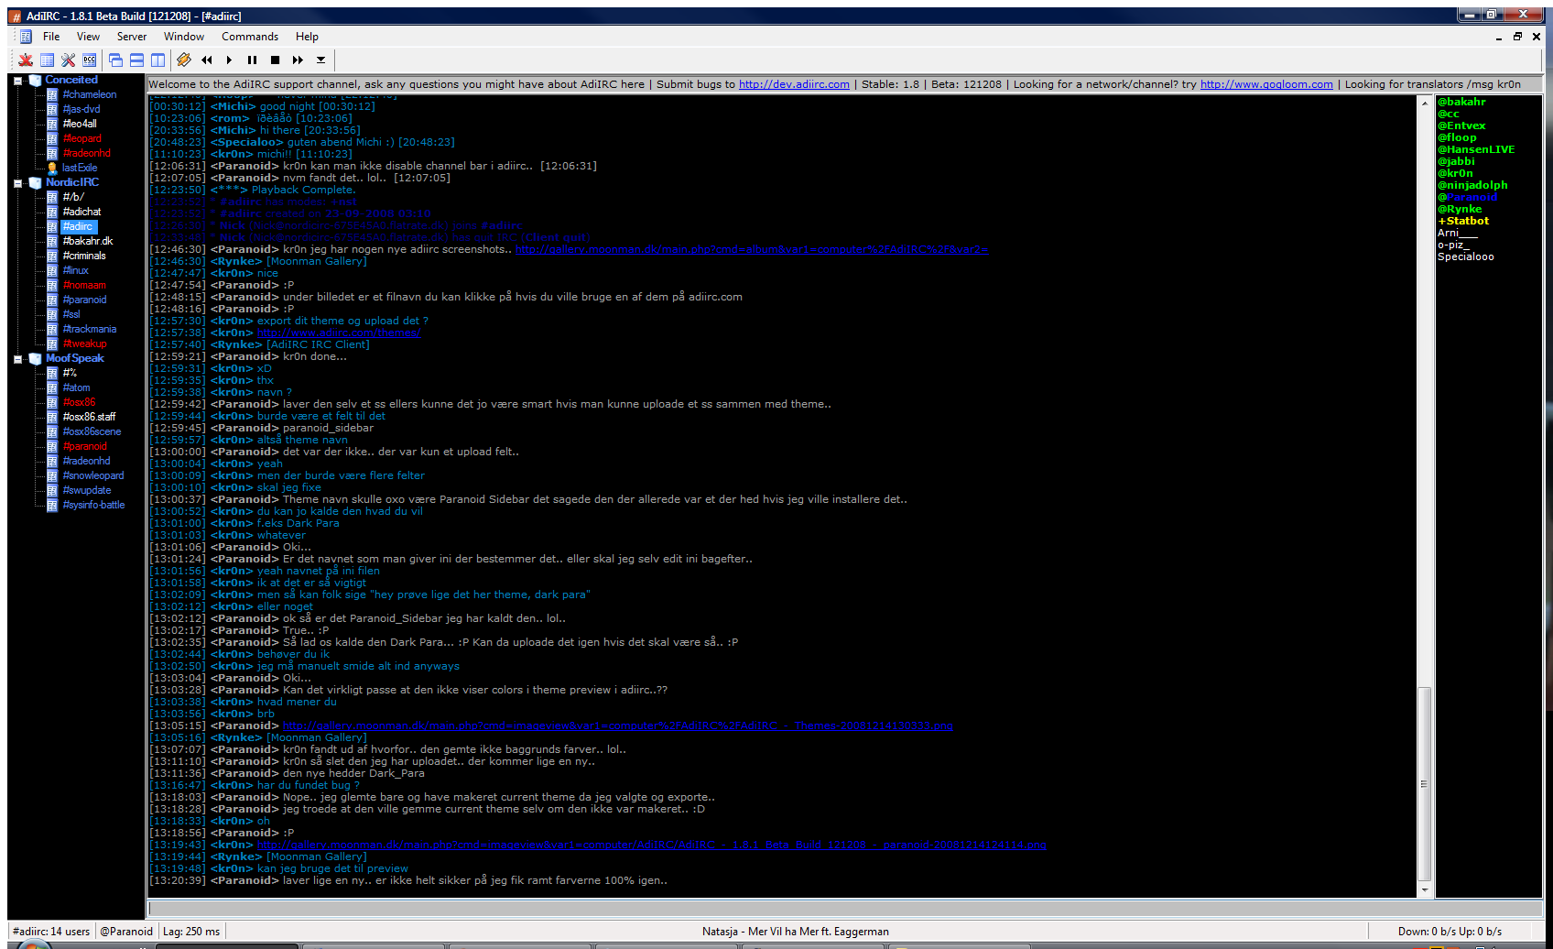Open AdiIRC options via wrench toolbar icon
The height and width of the screenshot is (949, 1553).
[x=68, y=60]
